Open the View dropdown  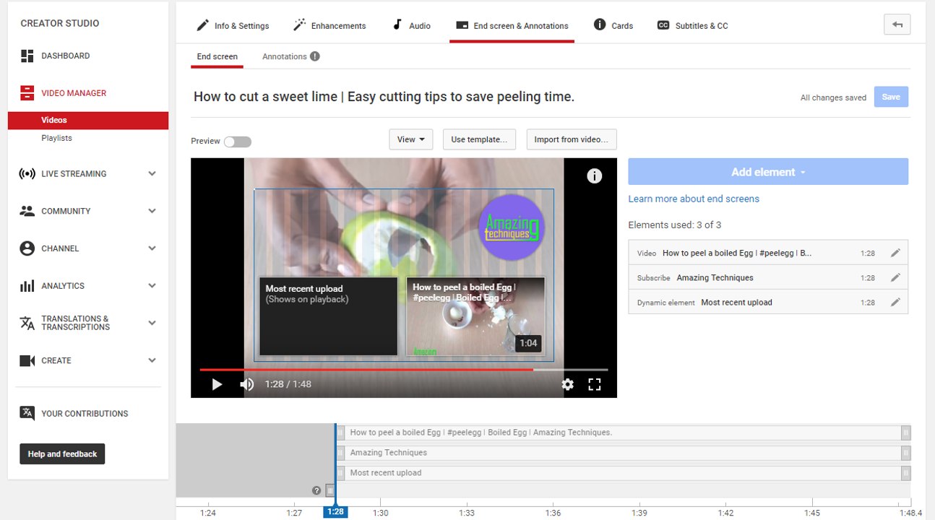pos(410,139)
